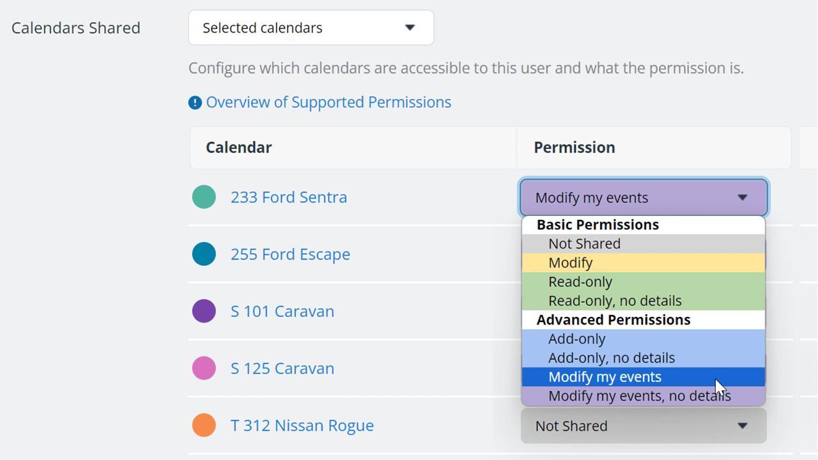The height and width of the screenshot is (460, 818).
Task: Open the Selected calendars dropdown
Action: pos(311,27)
